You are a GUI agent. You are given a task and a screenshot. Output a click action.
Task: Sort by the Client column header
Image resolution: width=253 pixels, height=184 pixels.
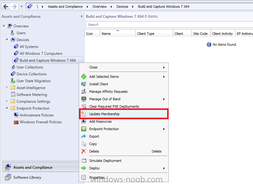[182, 33]
